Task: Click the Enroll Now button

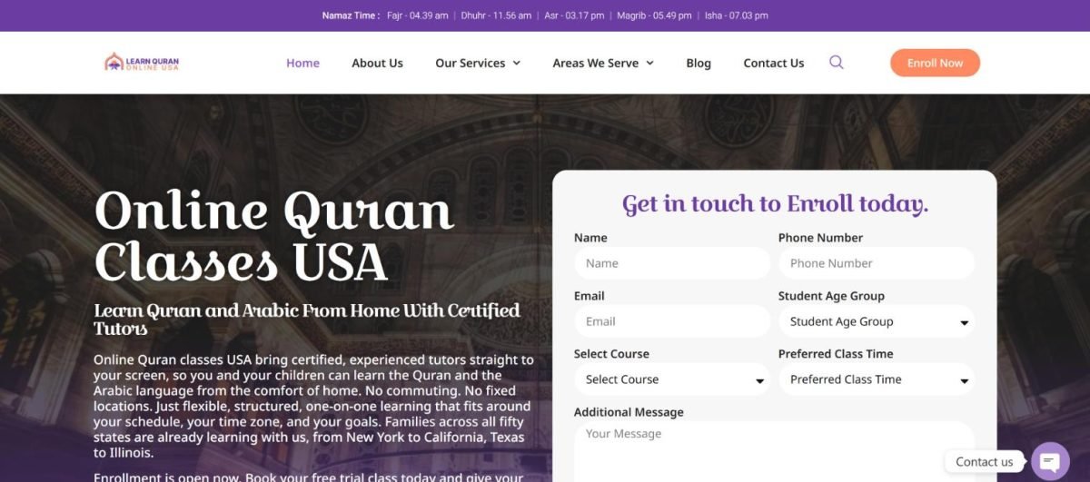Action: pos(935,63)
